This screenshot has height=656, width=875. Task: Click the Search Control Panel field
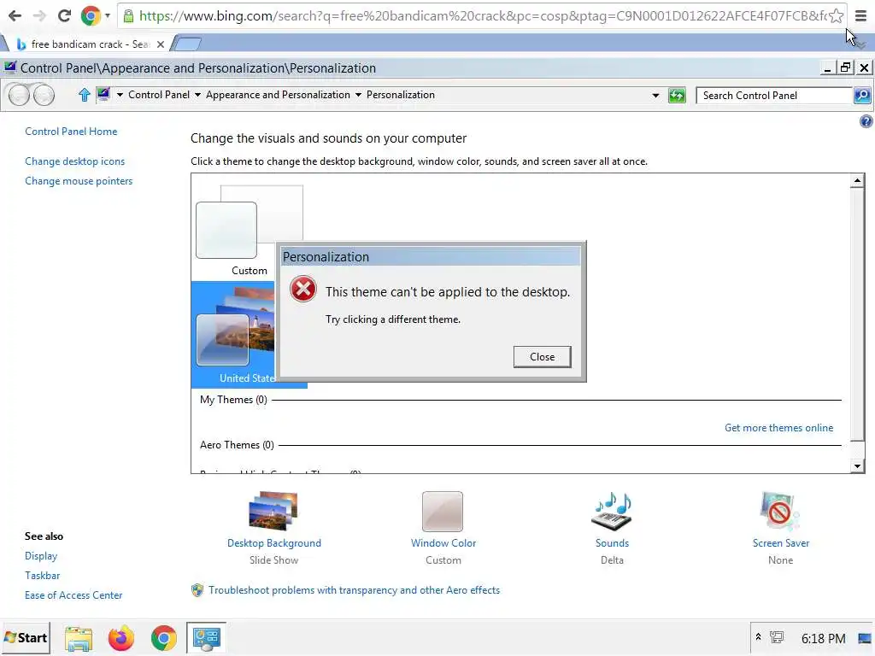pos(774,96)
